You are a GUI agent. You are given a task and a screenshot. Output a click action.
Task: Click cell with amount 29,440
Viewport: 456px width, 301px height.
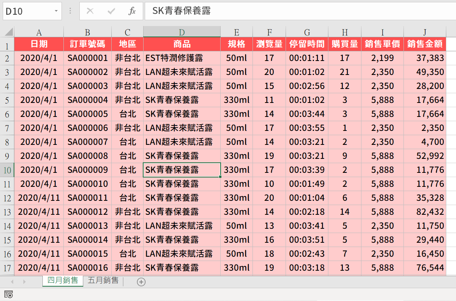coord(425,240)
